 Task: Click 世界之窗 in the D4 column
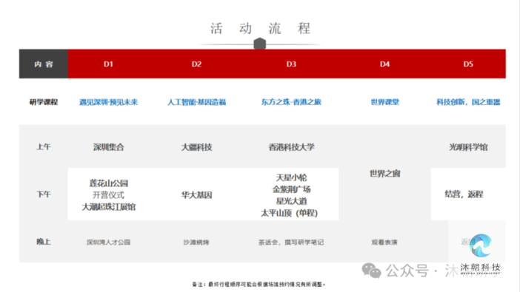(384, 174)
